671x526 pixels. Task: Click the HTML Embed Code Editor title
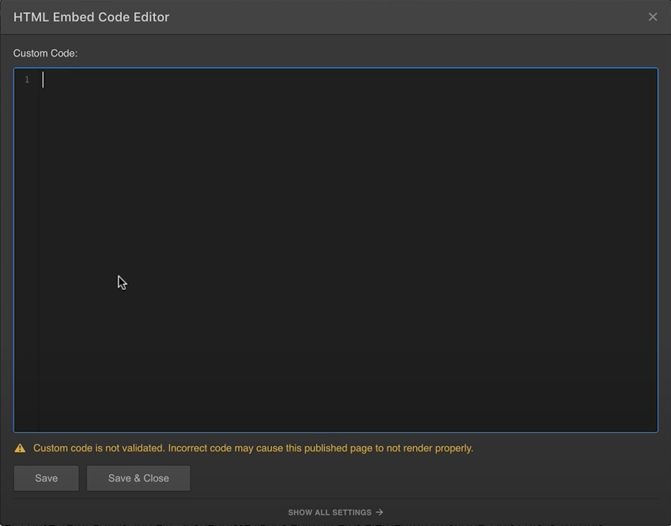(91, 17)
